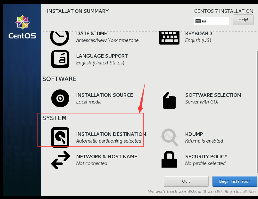Click Automatic partitioning selected text
The image size is (258, 199).
click(x=109, y=141)
